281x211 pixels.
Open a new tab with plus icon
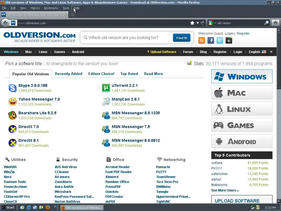click(72, 15)
